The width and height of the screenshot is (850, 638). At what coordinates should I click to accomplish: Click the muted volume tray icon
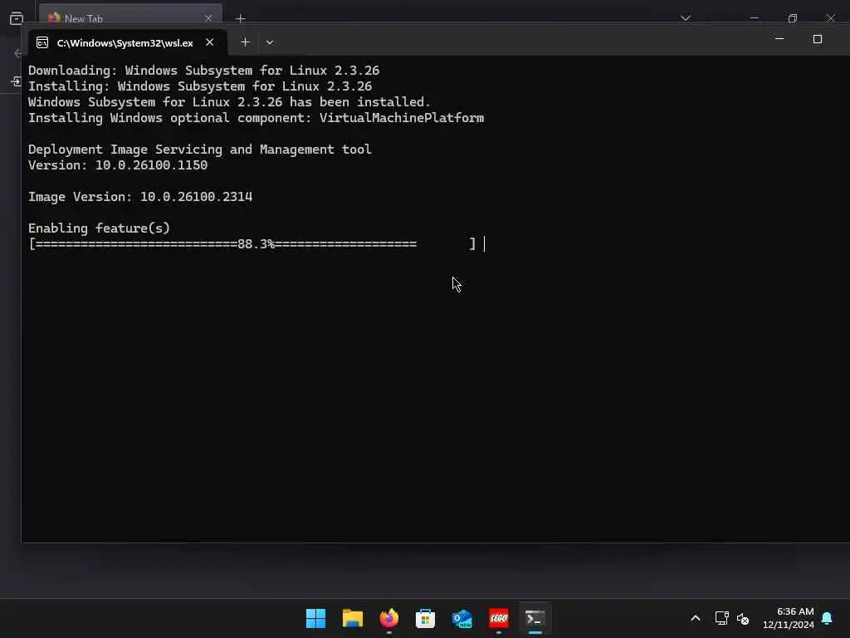point(743,618)
